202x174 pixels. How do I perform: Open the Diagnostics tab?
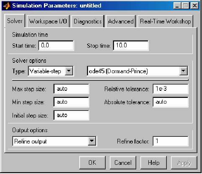click(x=88, y=21)
